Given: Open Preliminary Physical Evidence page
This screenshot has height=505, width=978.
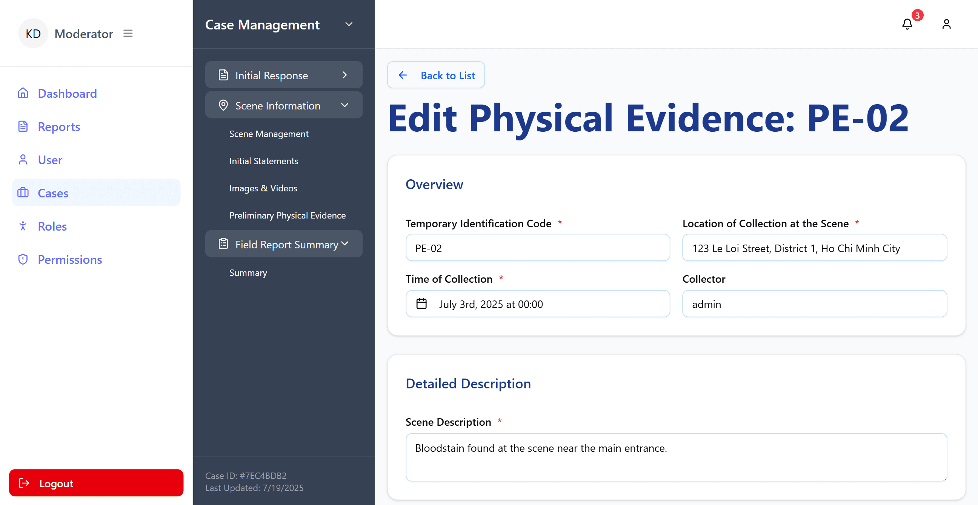Looking at the screenshot, I should pos(288,215).
